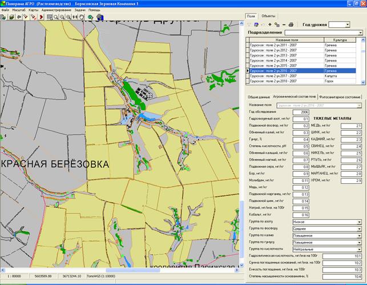Viewport: 367px width, 285px height.
Task: Switch to Фитосанитарное состояние tab
Action: click(x=340, y=97)
